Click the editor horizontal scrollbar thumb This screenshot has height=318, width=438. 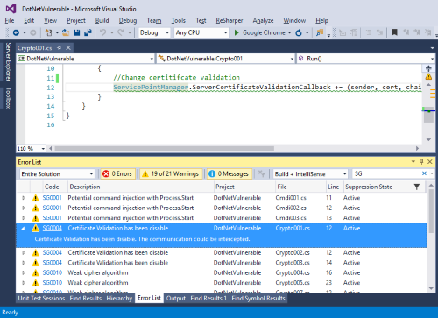(x=165, y=148)
